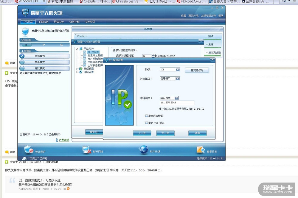This screenshot has width=298, height=198.
Task: Open the 对方端口 任意端口 dropdown
Action: (178, 78)
